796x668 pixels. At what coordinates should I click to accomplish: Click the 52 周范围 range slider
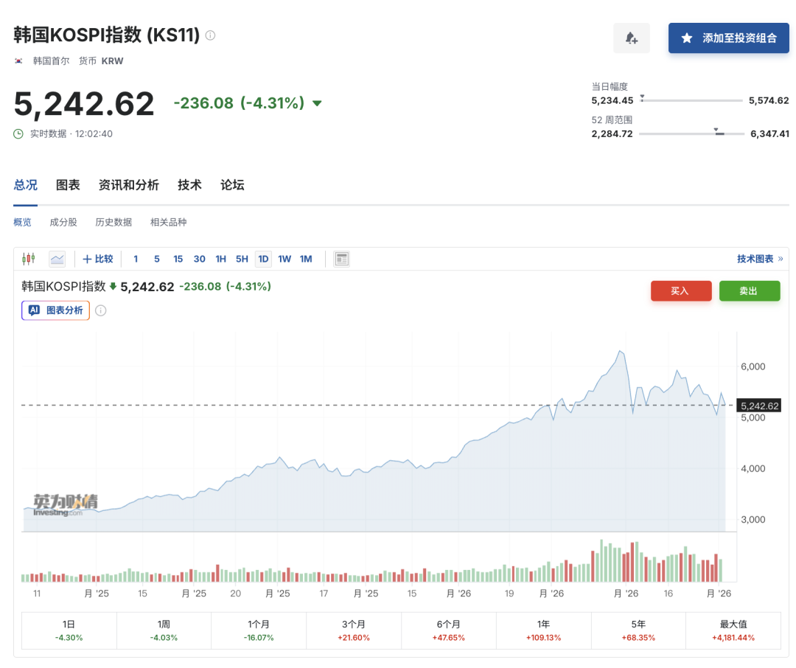tap(691, 133)
